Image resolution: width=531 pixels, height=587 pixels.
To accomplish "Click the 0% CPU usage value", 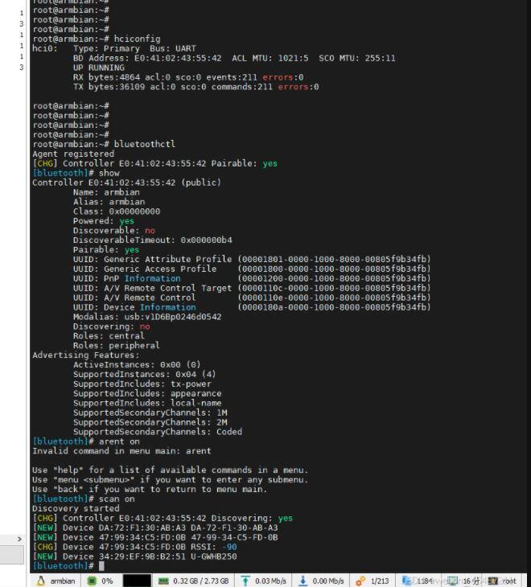I will [107, 581].
